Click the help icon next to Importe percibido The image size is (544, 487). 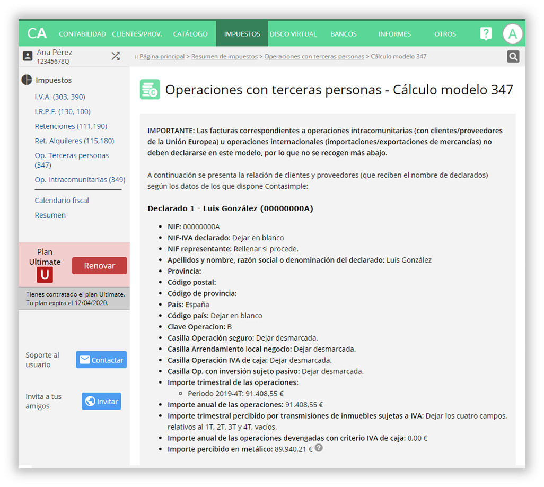point(319,448)
